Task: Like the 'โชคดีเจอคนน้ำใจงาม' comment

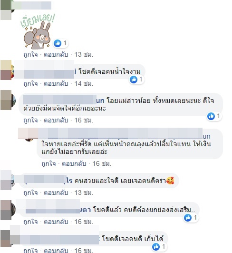Action: coord(30,83)
